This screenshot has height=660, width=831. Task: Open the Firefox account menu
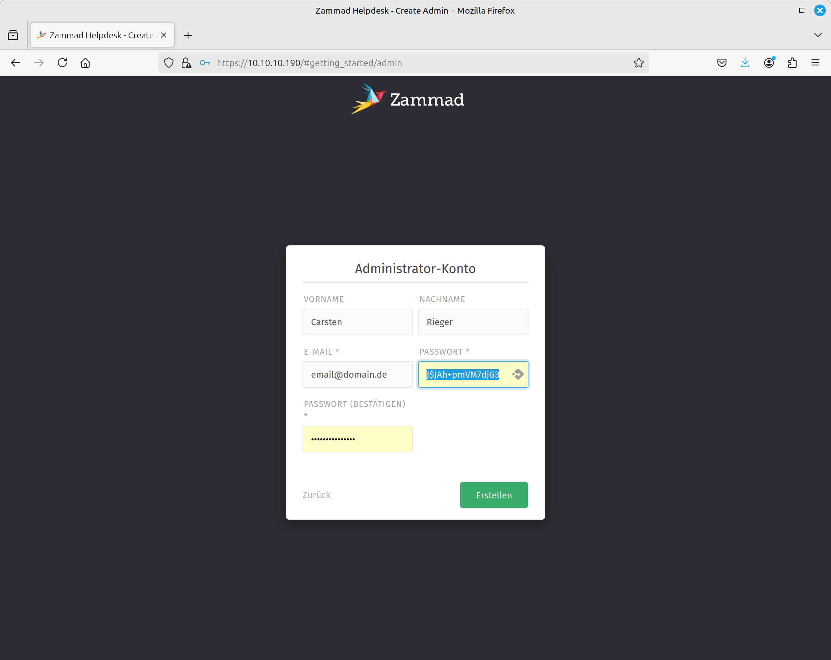tap(769, 63)
